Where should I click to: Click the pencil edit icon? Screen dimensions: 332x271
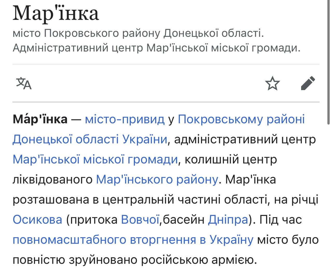[308, 83]
